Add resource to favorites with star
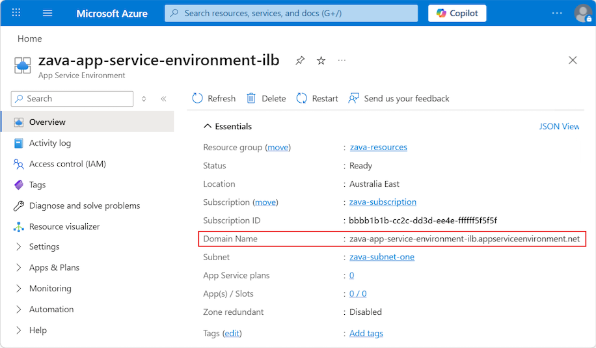This screenshot has width=596, height=348. (321, 60)
